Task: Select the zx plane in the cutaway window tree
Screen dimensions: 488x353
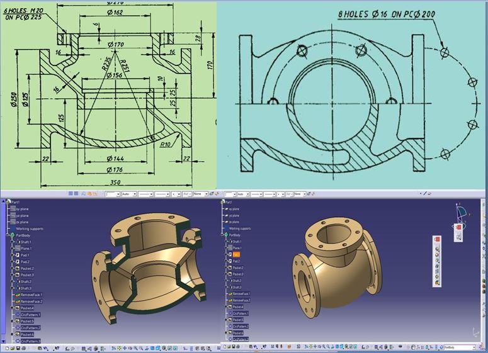Action: click(21, 222)
